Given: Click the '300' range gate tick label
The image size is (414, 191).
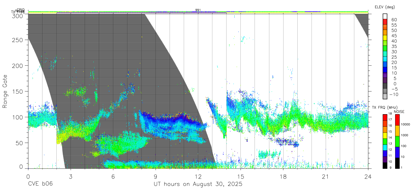Looking at the screenshot, I should click(x=18, y=15).
